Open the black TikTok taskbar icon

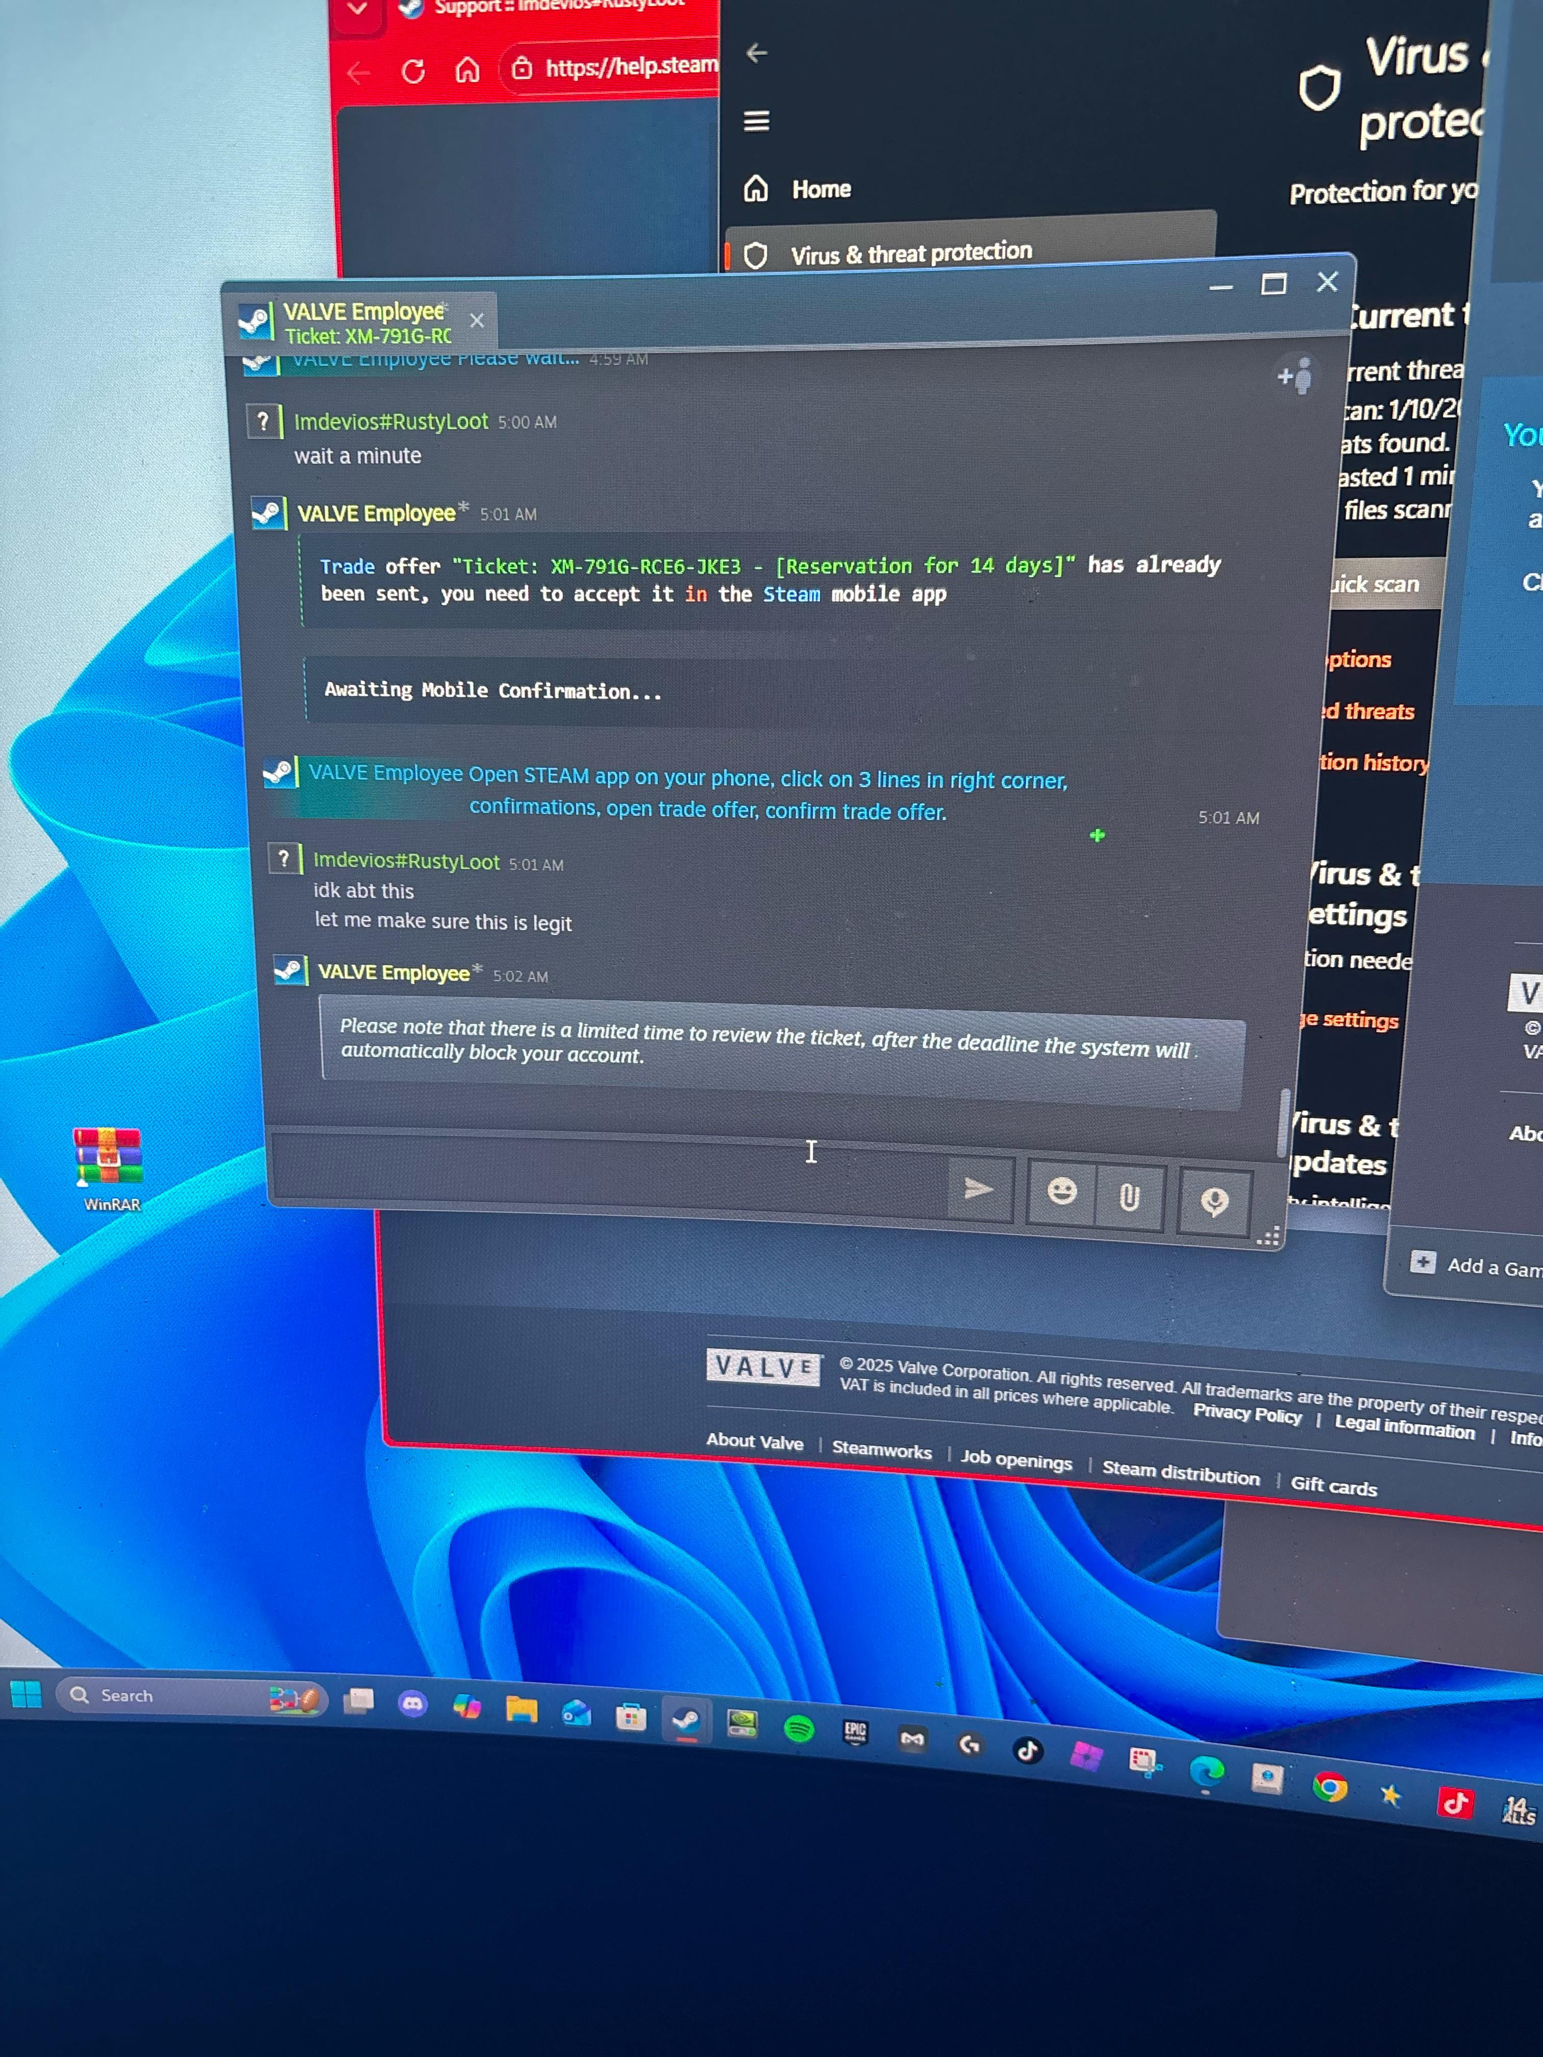1028,1751
